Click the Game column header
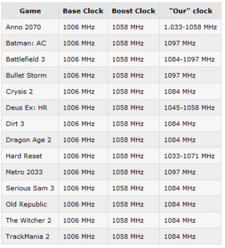225x248 pixels. tap(30, 11)
